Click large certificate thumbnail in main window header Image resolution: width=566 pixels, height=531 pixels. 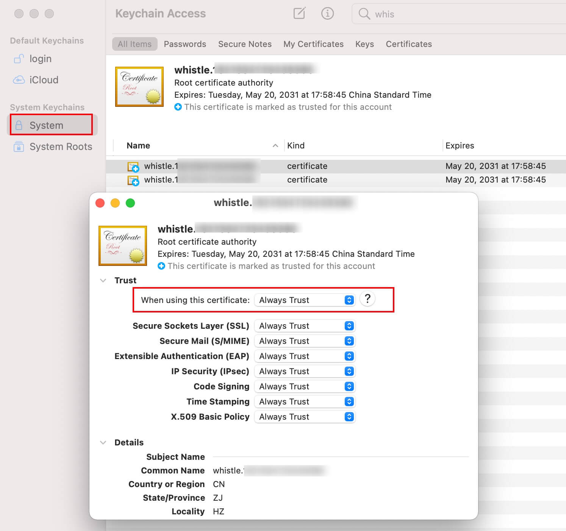[x=139, y=87]
